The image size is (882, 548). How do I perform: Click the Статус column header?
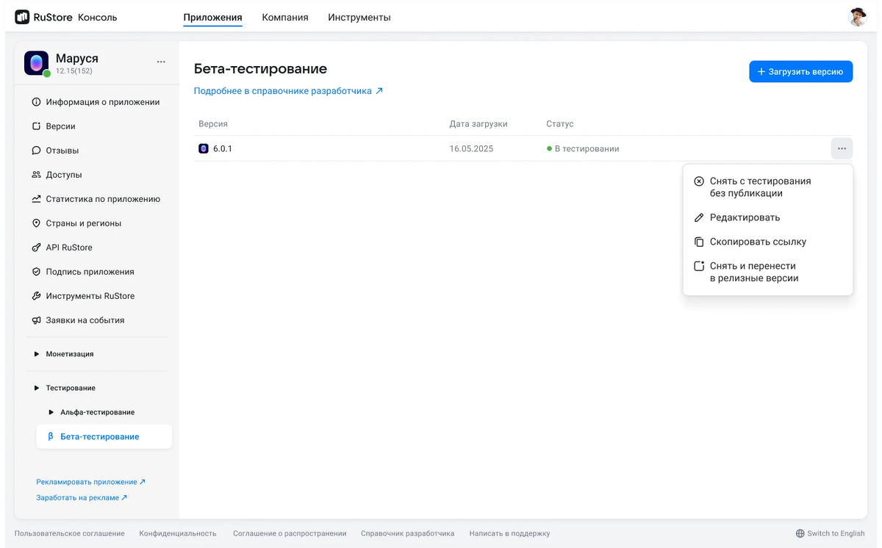(x=560, y=124)
